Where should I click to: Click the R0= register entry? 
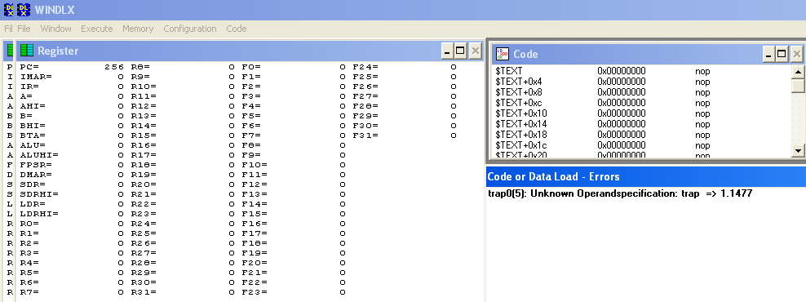coord(72,224)
